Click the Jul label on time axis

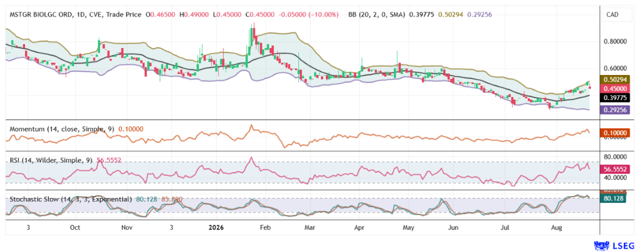(x=505, y=227)
